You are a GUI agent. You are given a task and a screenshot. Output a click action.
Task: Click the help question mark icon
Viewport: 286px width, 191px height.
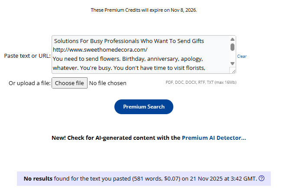pyautogui.click(x=261, y=178)
